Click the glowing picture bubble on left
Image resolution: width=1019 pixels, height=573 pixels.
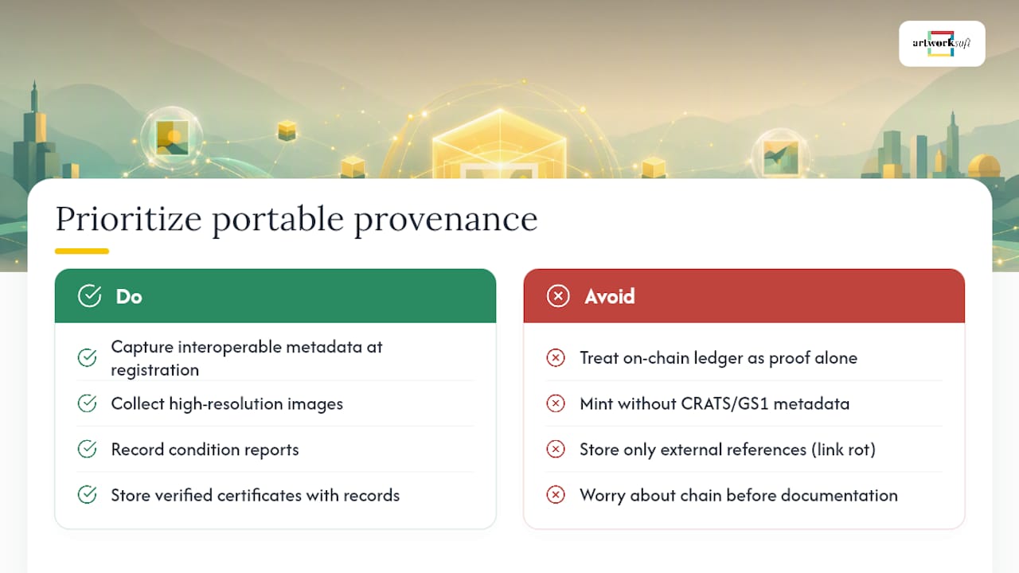point(172,137)
